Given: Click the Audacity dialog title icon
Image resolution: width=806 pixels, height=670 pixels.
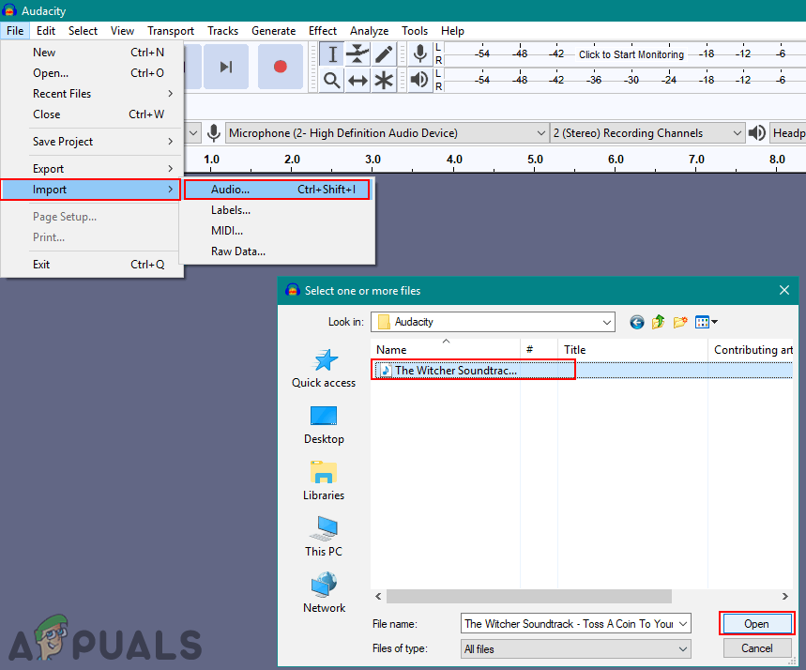Looking at the screenshot, I should click(x=293, y=290).
